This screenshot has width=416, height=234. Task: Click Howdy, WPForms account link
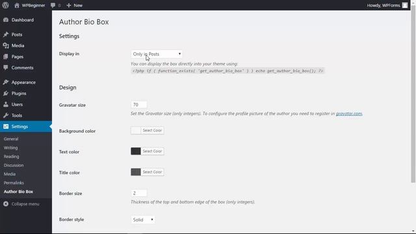(x=383, y=5)
